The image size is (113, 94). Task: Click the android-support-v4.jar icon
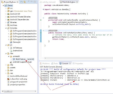(x=11, y=62)
